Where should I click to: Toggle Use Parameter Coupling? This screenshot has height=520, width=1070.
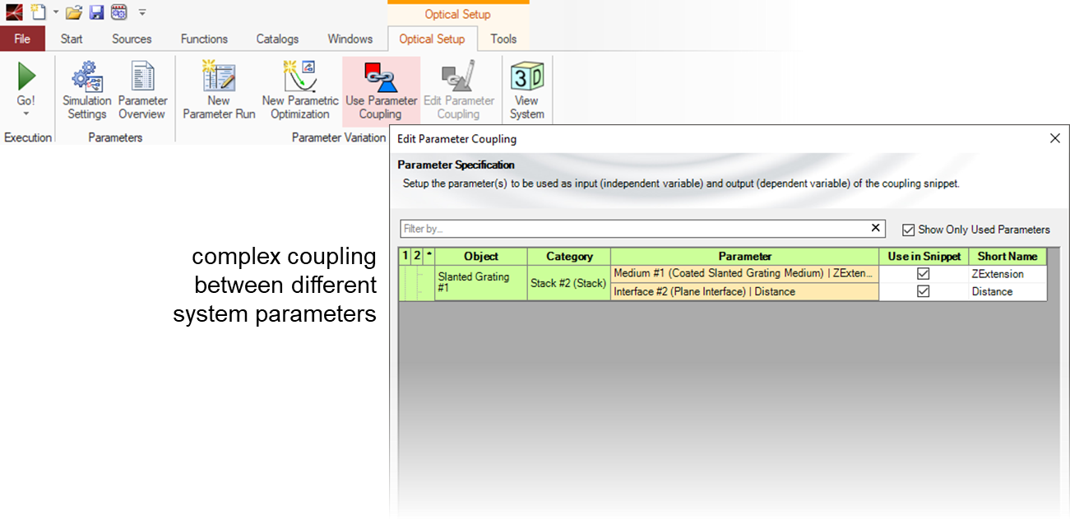[x=380, y=91]
